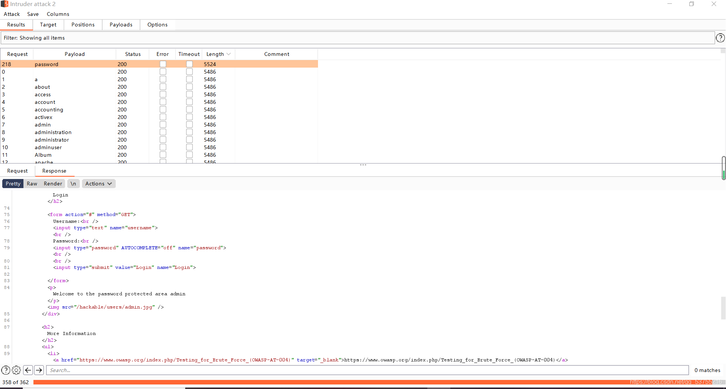
Task: Toggle Error checkbox for about row
Action: click(x=163, y=87)
